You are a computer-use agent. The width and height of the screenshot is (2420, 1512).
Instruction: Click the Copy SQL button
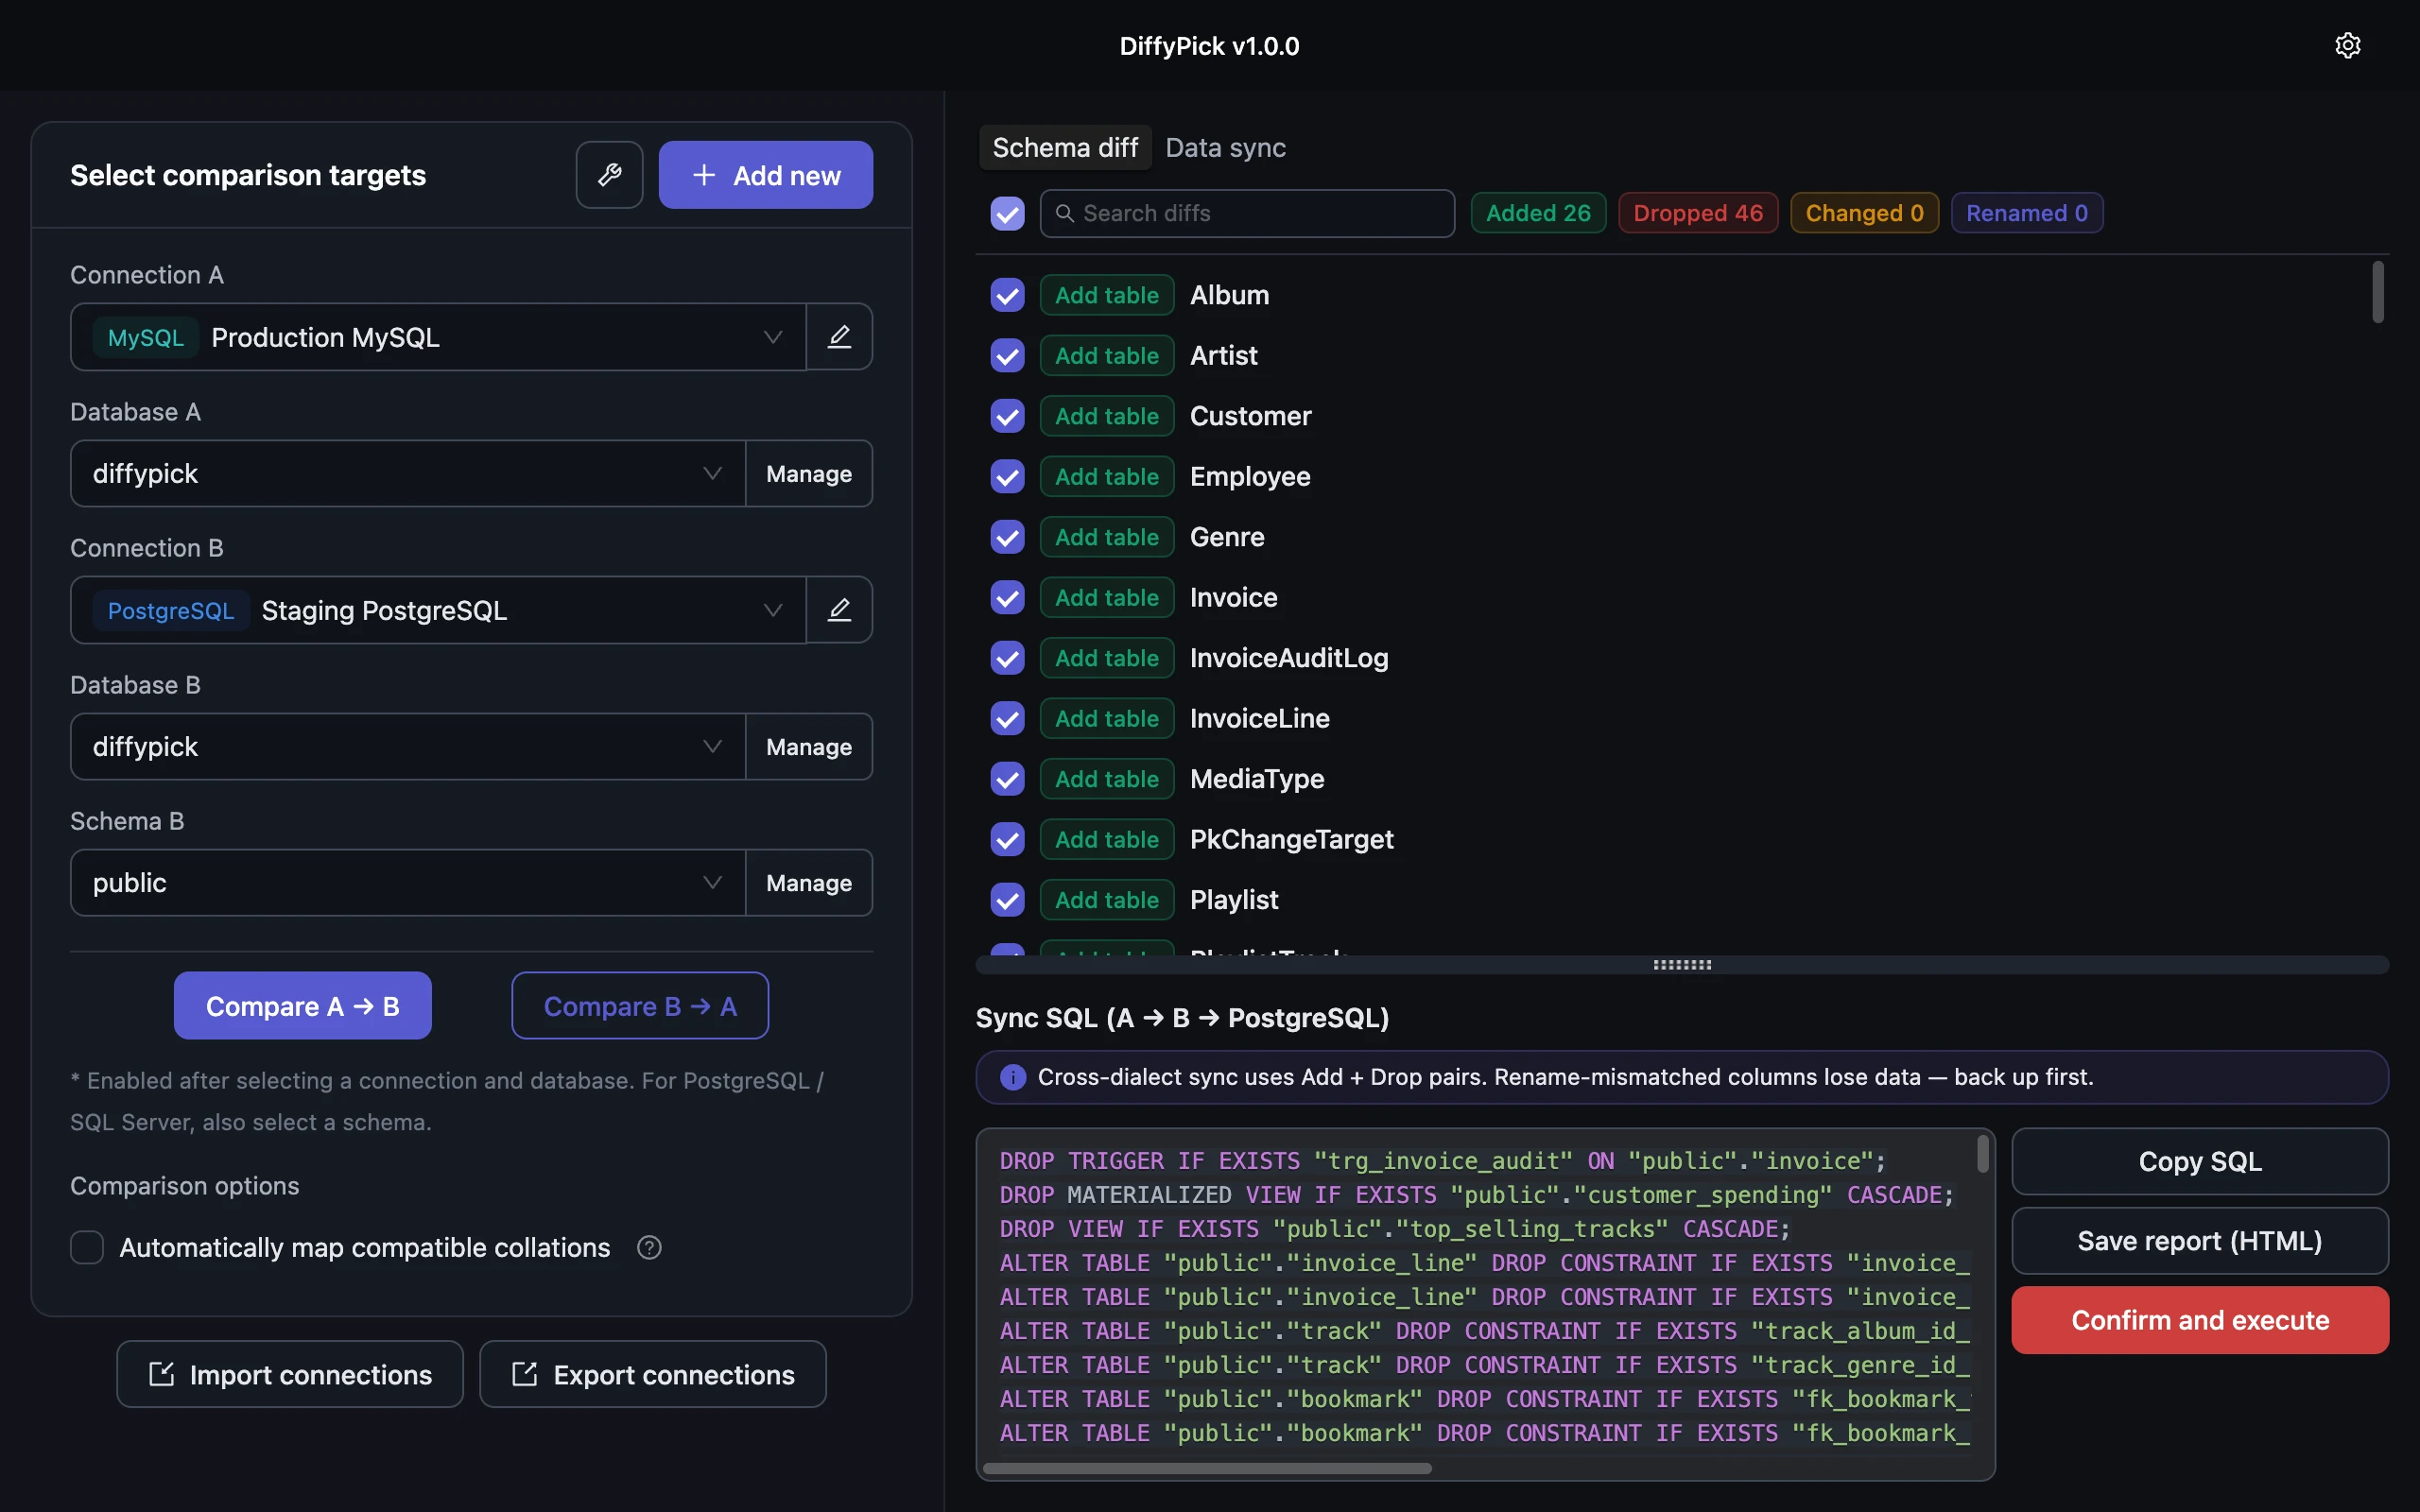click(x=2200, y=1161)
